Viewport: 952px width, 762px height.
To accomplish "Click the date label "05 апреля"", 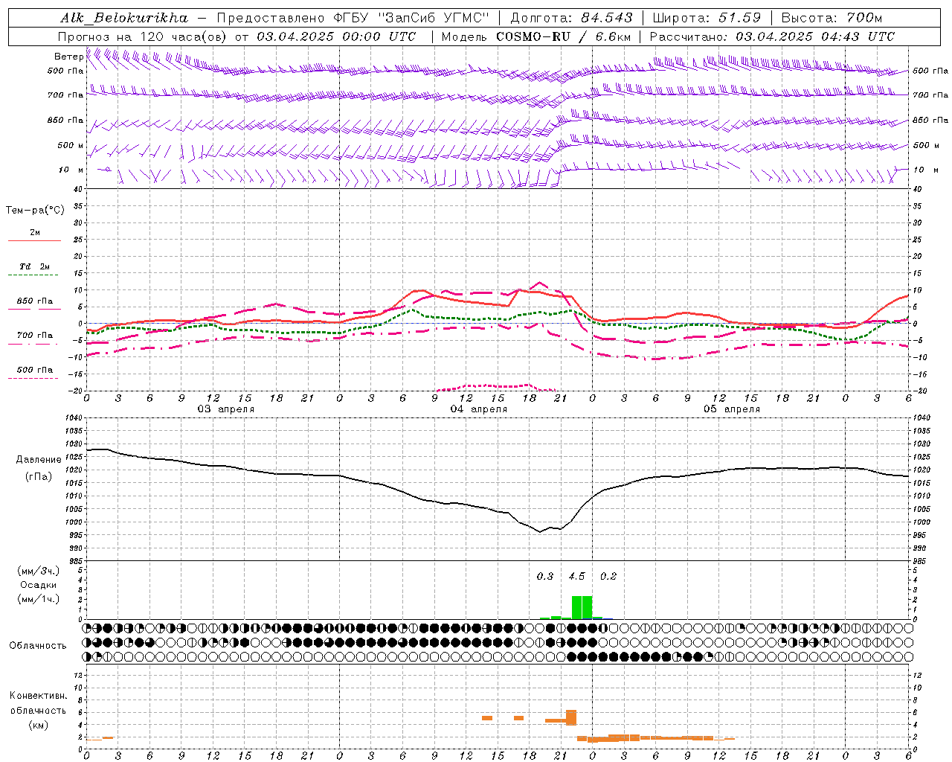I will click(x=732, y=409).
